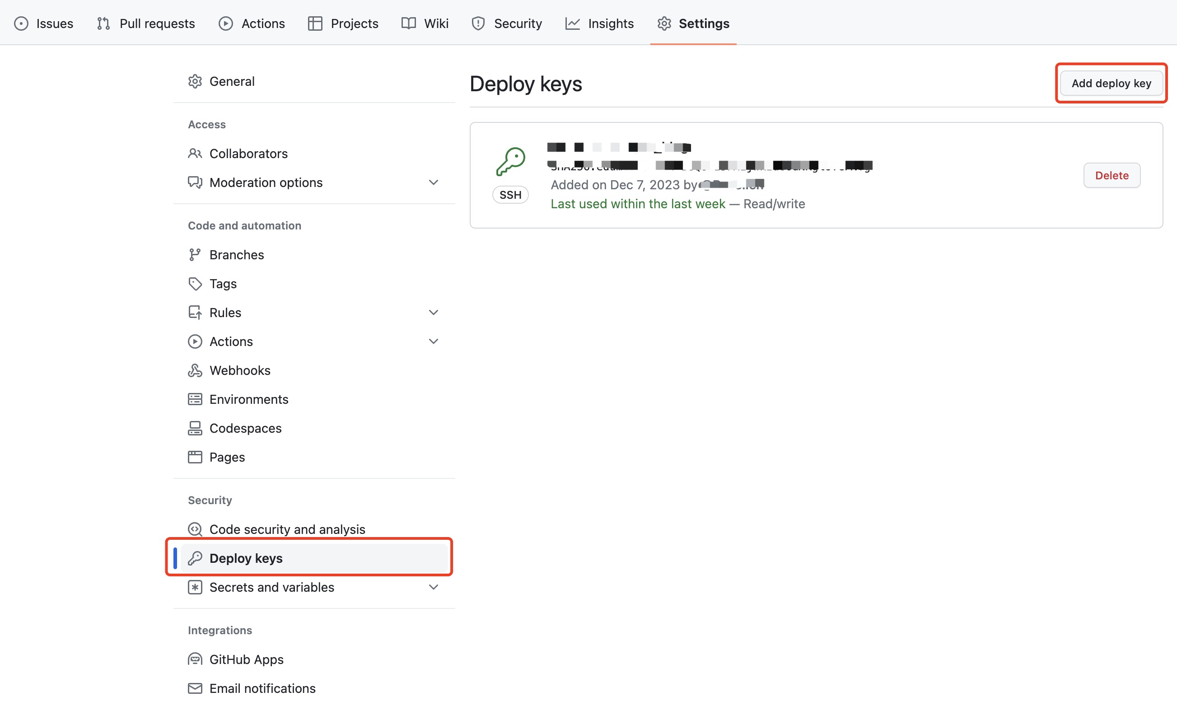
Task: Click the Email notifications envelope icon
Action: 194,688
